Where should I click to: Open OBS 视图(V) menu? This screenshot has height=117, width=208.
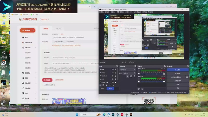113,12
